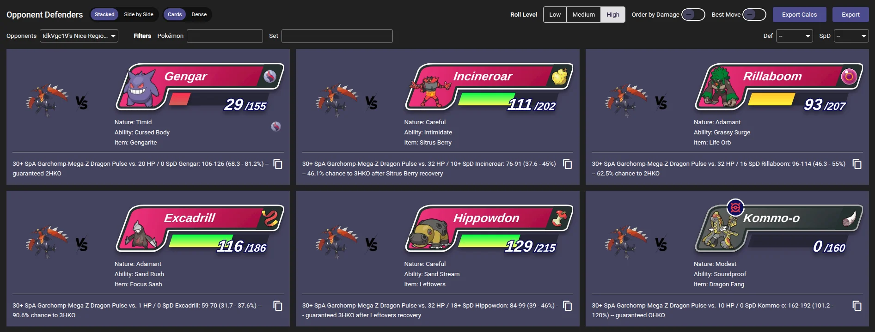The height and width of the screenshot is (332, 875).
Task: Click the Garchomp attacker sprite in Gengar card
Action: (47, 100)
